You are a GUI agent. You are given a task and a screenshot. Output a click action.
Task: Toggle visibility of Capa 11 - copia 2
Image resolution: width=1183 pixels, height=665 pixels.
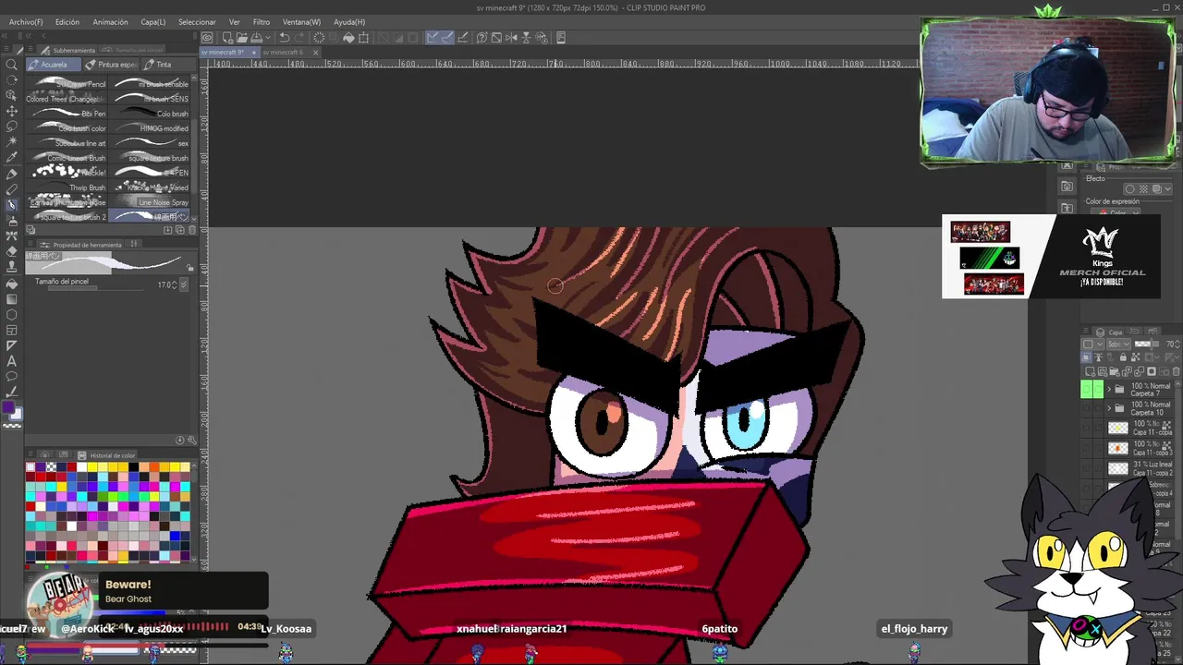click(x=1087, y=467)
